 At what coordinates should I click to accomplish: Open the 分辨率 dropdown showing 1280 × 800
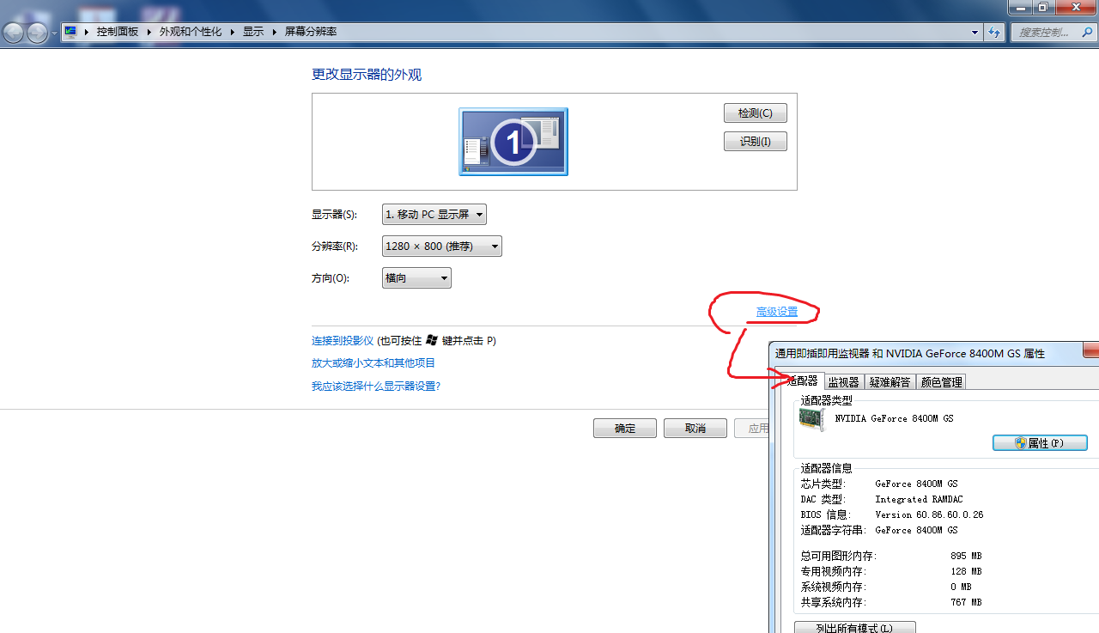[442, 247]
